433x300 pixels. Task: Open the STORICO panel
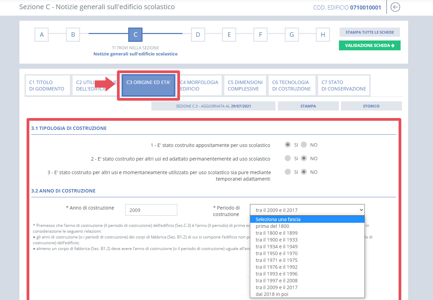click(x=371, y=106)
